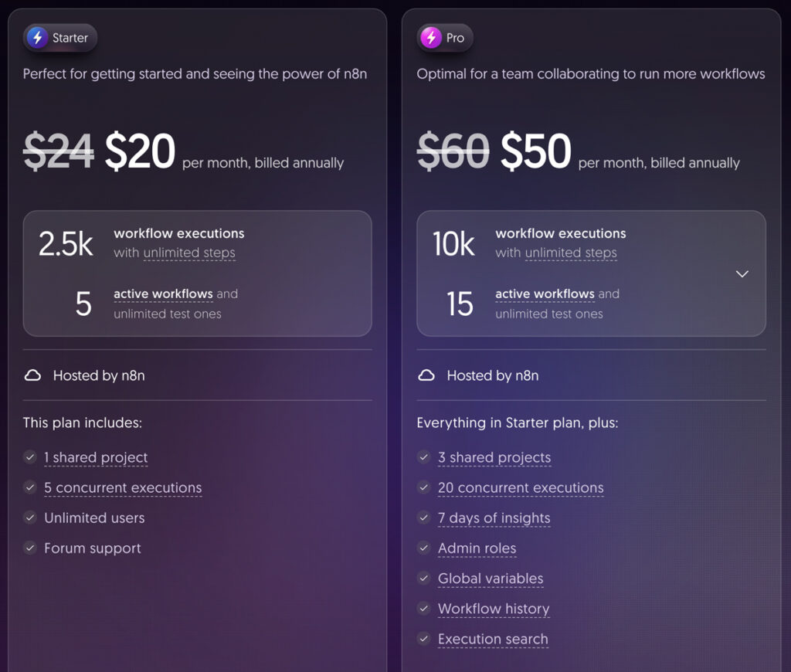The width and height of the screenshot is (791, 672).
Task: Click the checkmark next to 1 shared project
Action: point(30,457)
